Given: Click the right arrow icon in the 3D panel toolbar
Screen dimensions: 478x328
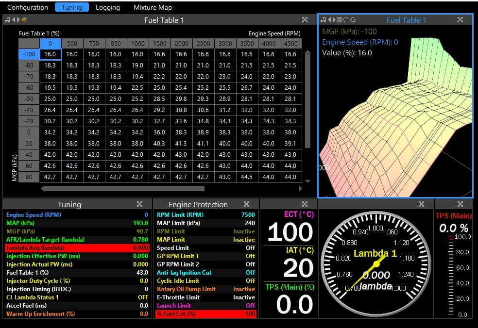Looking at the screenshot, I should [334, 20].
